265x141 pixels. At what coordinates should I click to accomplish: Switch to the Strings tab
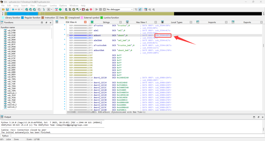coord(106,22)
